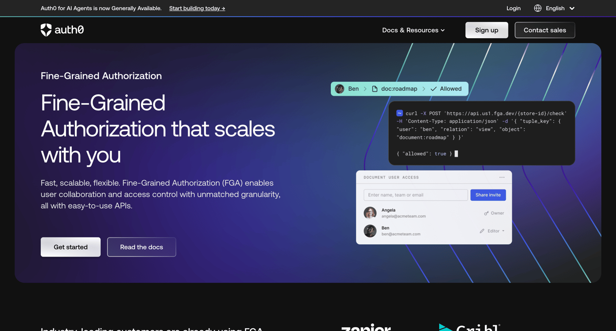
Task: Click the Get started button
Action: click(x=70, y=247)
